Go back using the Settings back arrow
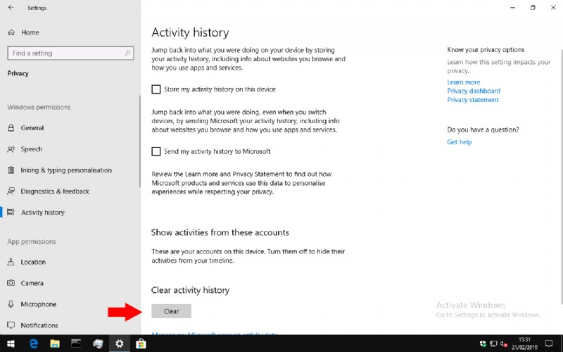 [x=11, y=8]
